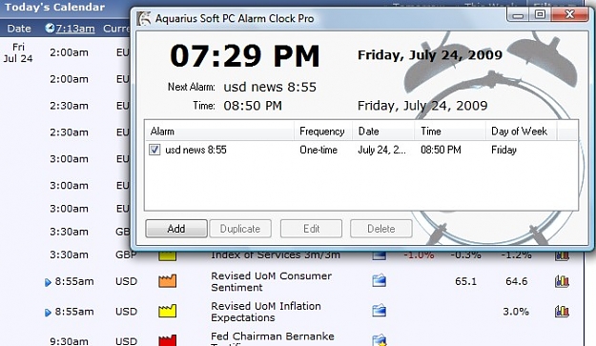Click the 'Friday' day of week cell
This screenshot has width=596, height=346.
pyautogui.click(x=504, y=150)
